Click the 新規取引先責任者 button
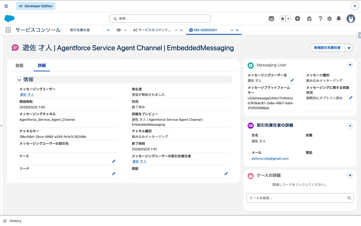This screenshot has width=361, height=226. coord(327,48)
